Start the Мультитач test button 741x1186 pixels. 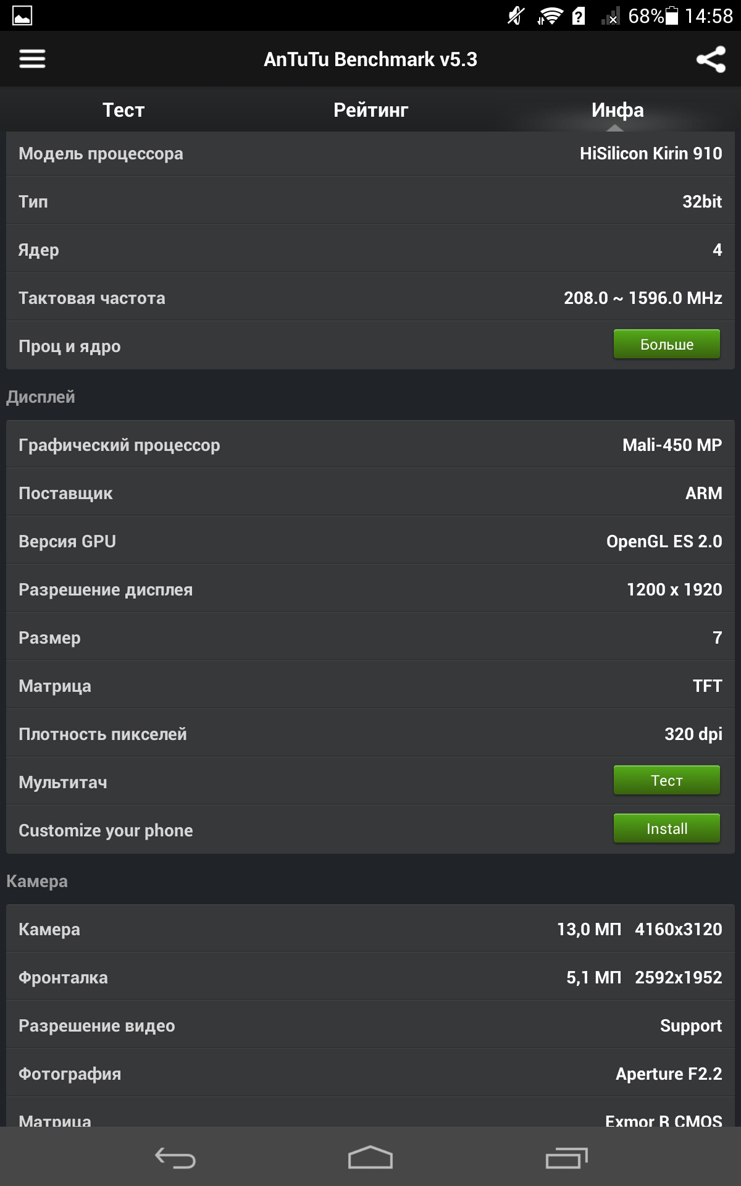(x=666, y=780)
